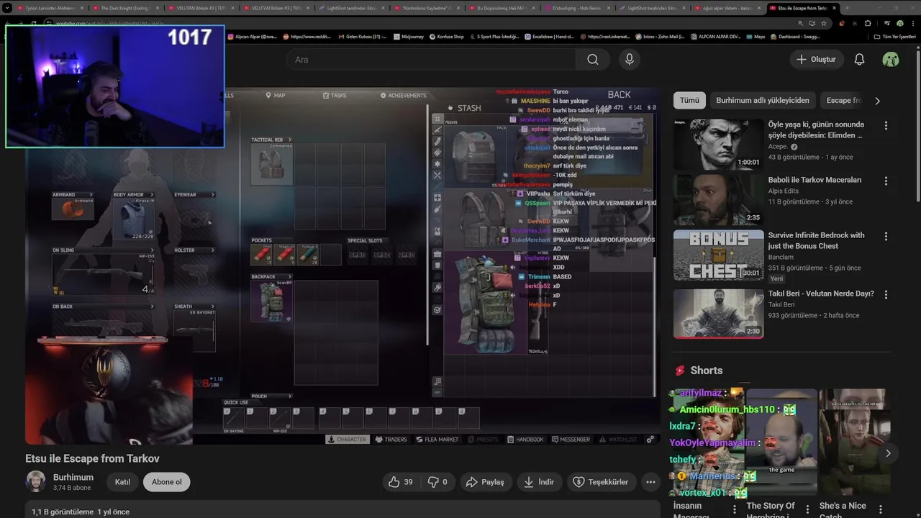Image resolution: width=921 pixels, height=518 pixels.
Task: Click the game settings gear icon
Action: (x=650, y=439)
